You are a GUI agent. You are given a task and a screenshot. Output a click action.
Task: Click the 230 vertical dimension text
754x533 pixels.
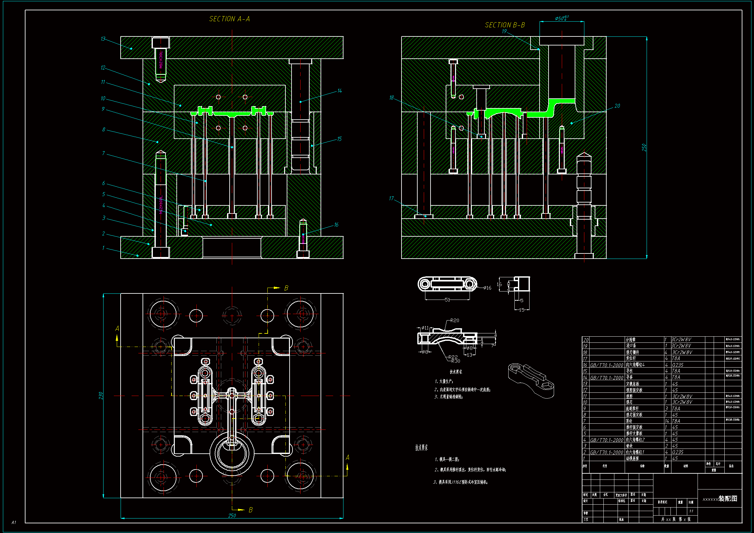[101, 395]
